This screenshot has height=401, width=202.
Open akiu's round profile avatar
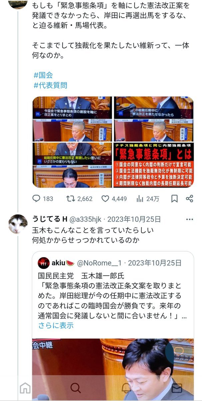click(44, 263)
